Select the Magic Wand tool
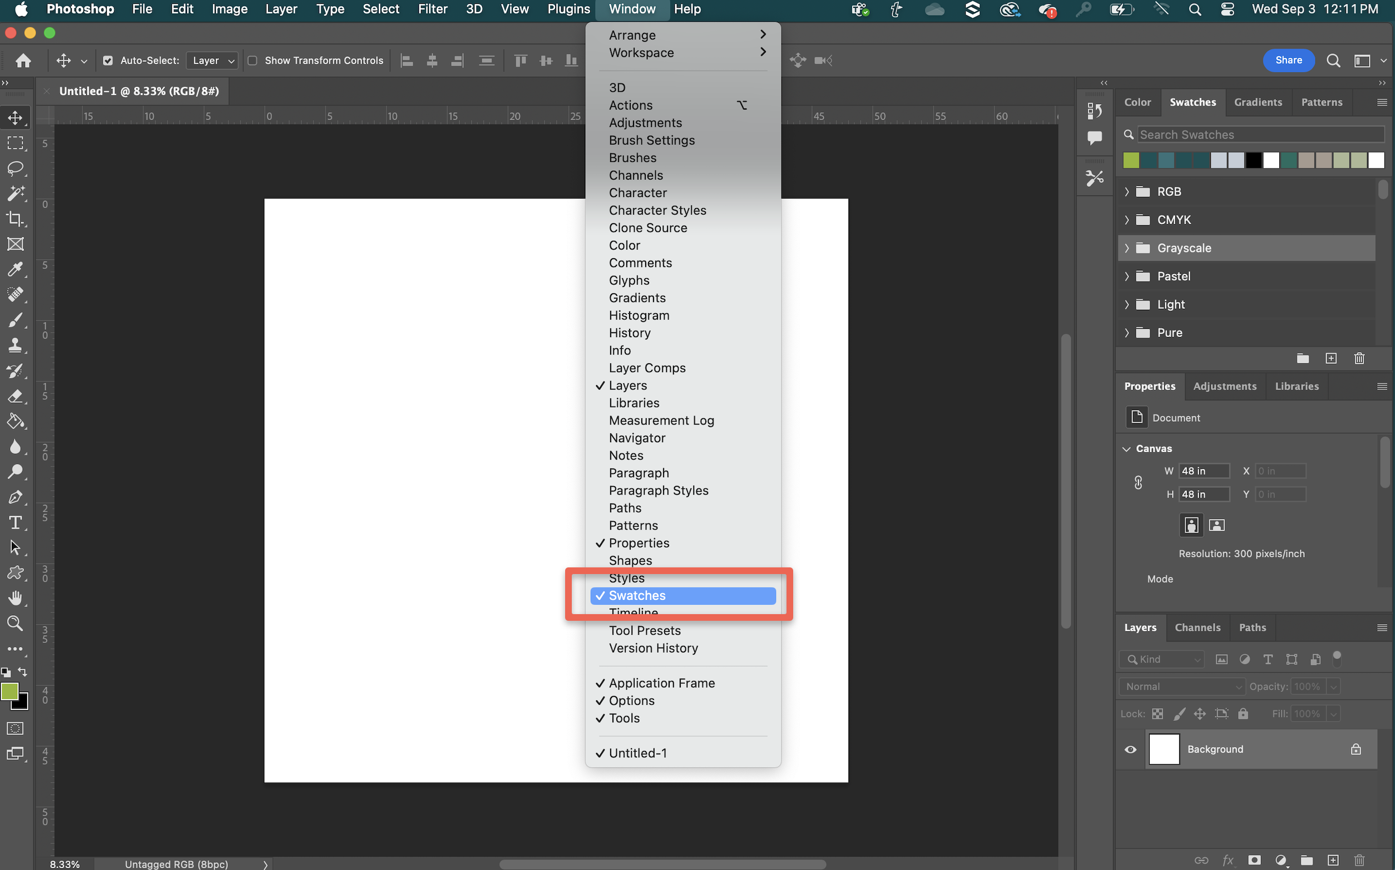This screenshot has width=1395, height=870. coord(16,194)
